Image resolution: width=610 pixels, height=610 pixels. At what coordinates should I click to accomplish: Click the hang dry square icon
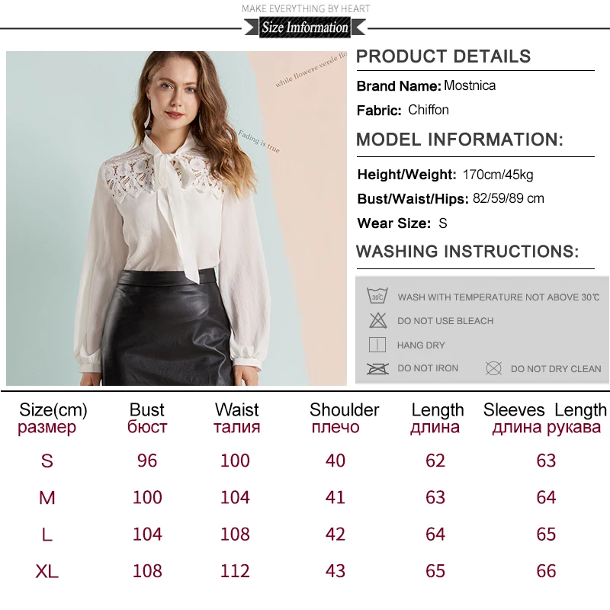point(377,345)
